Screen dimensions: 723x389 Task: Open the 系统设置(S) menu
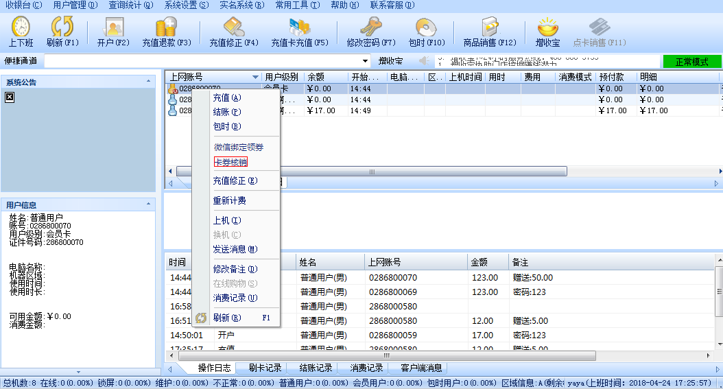187,5
